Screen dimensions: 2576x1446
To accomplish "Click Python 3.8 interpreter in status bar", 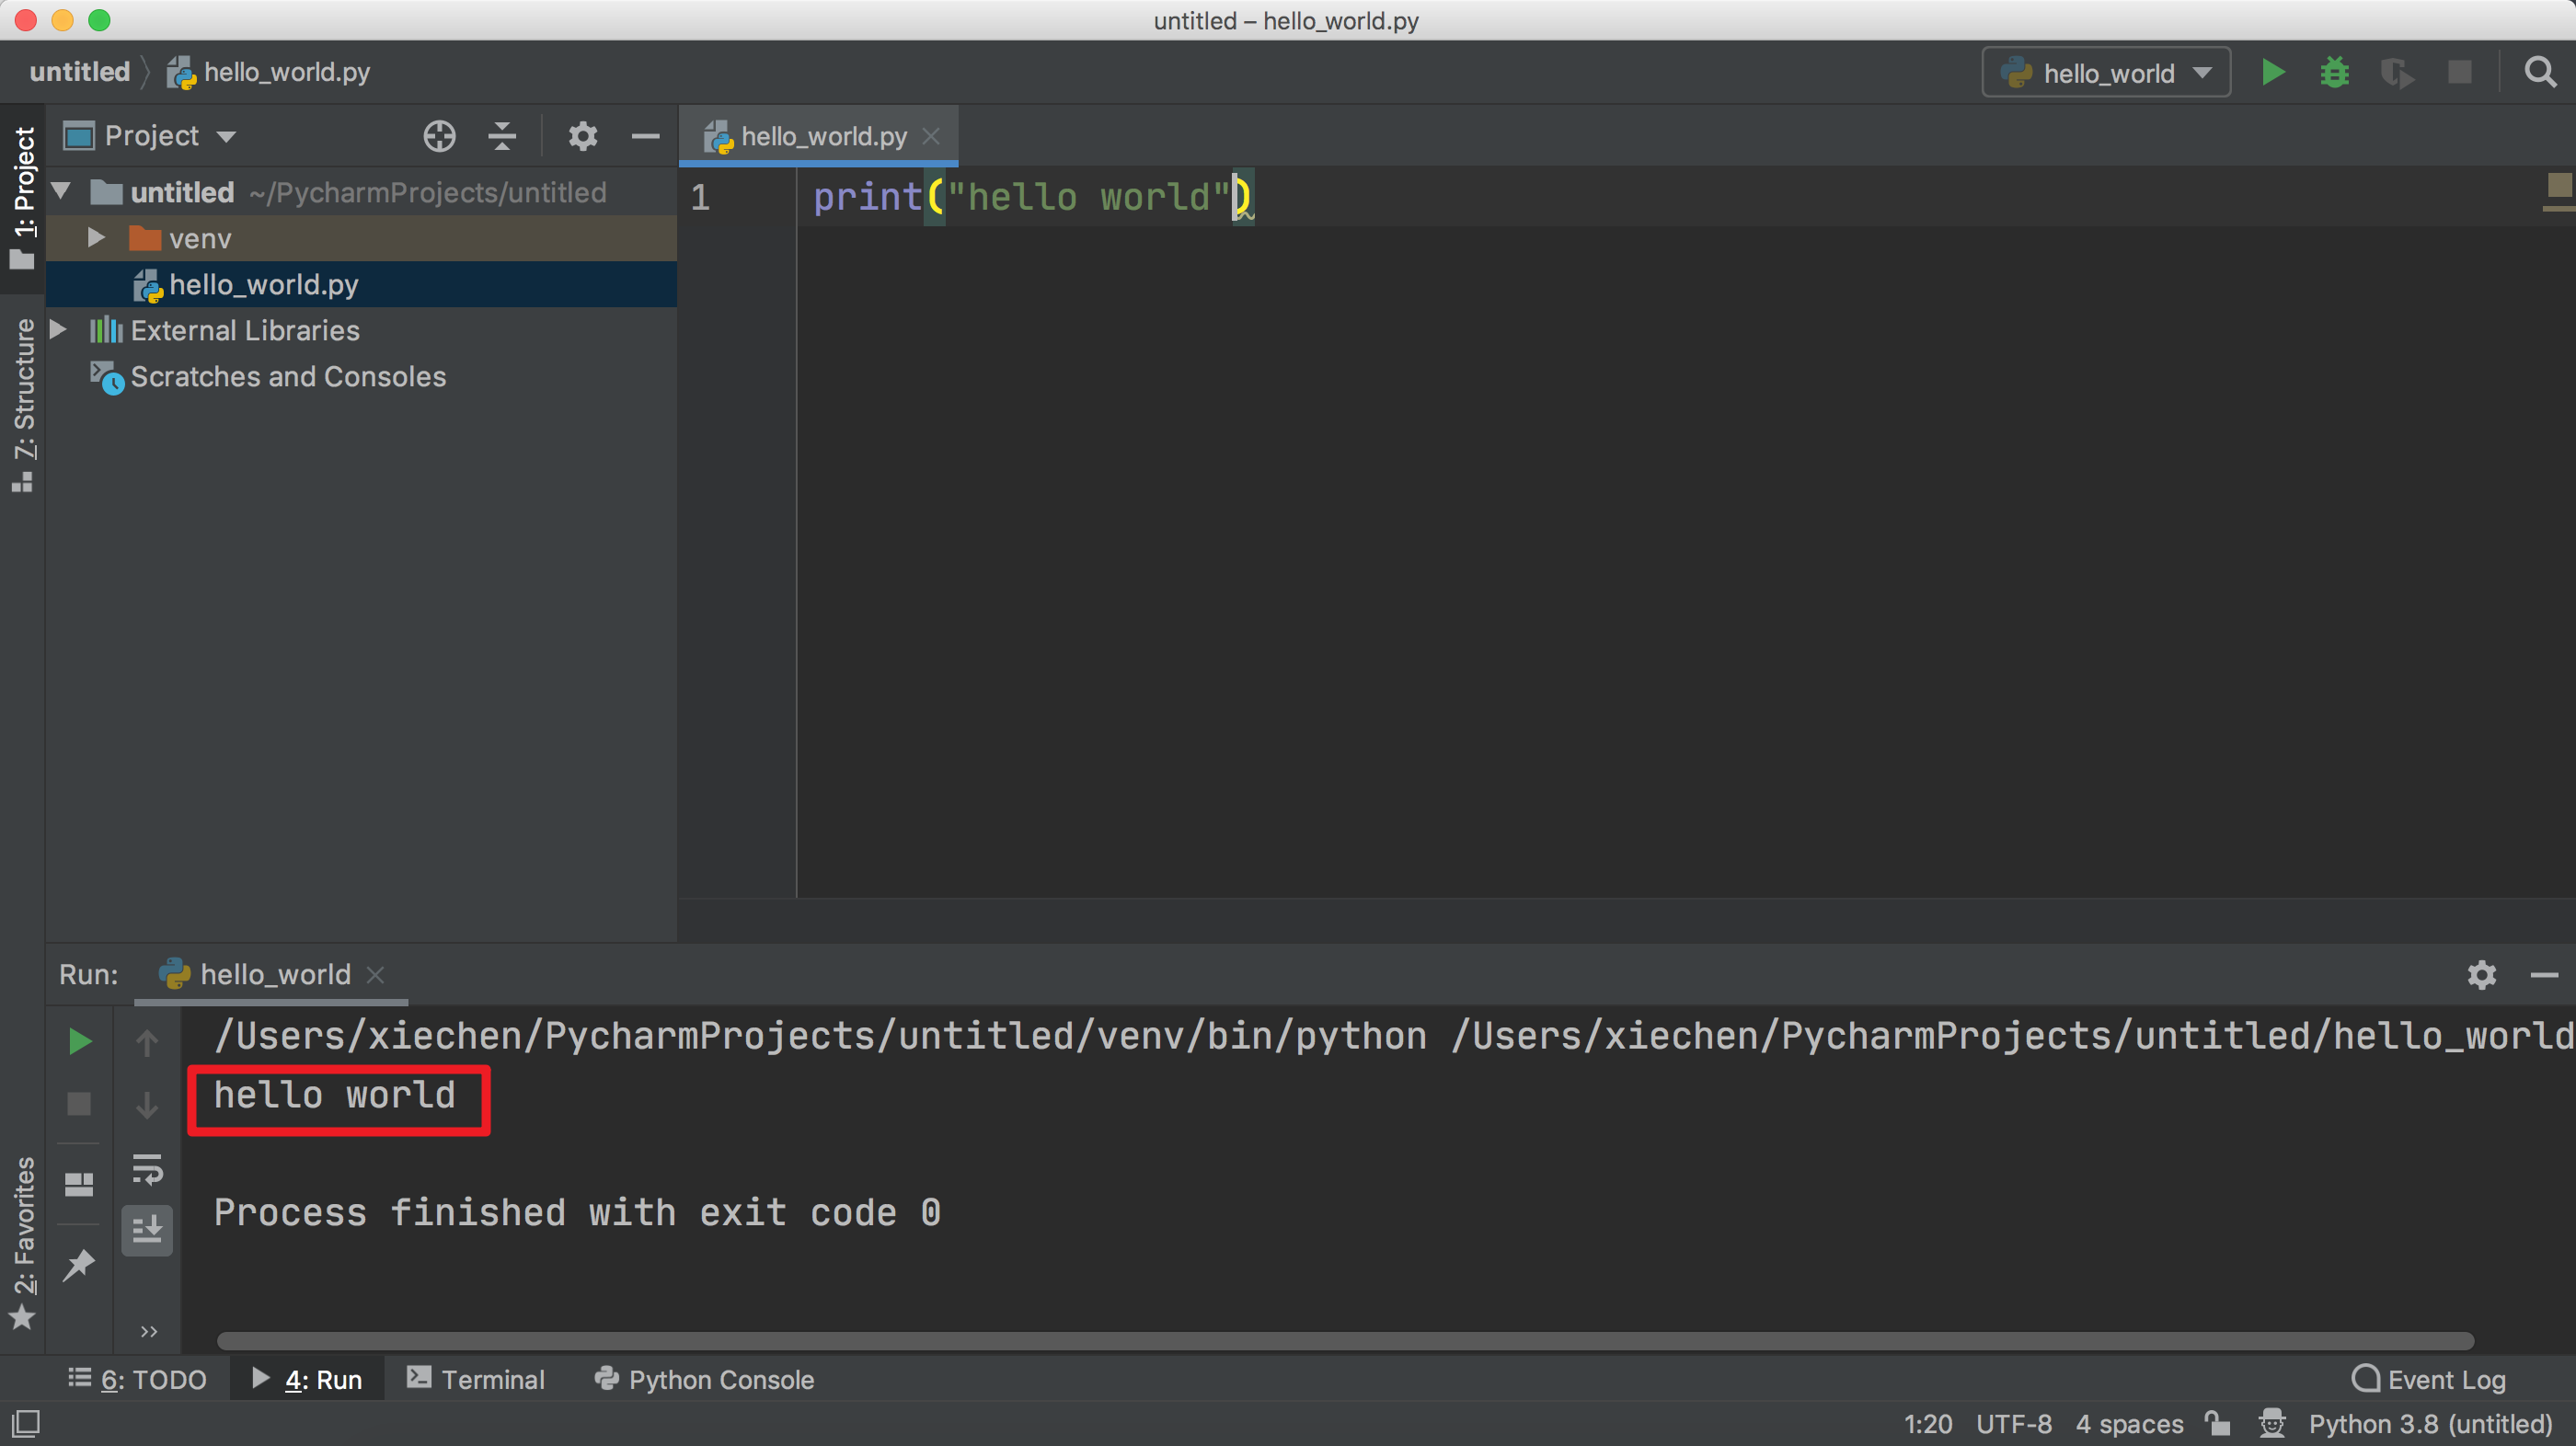I will (2429, 1423).
